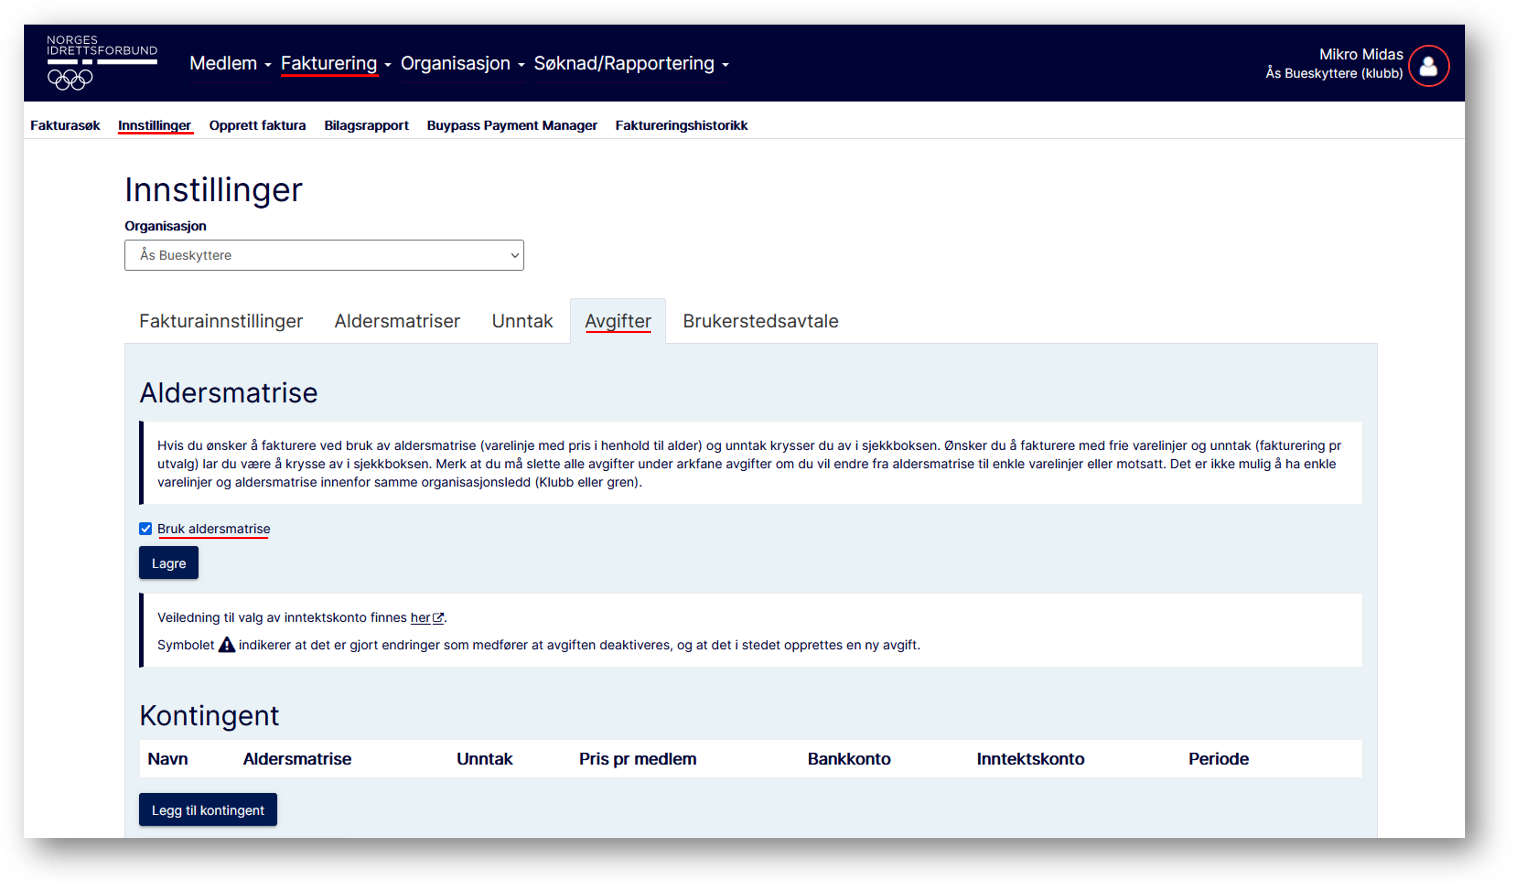
Task: Expand the Medlem menu
Action: coord(231,64)
